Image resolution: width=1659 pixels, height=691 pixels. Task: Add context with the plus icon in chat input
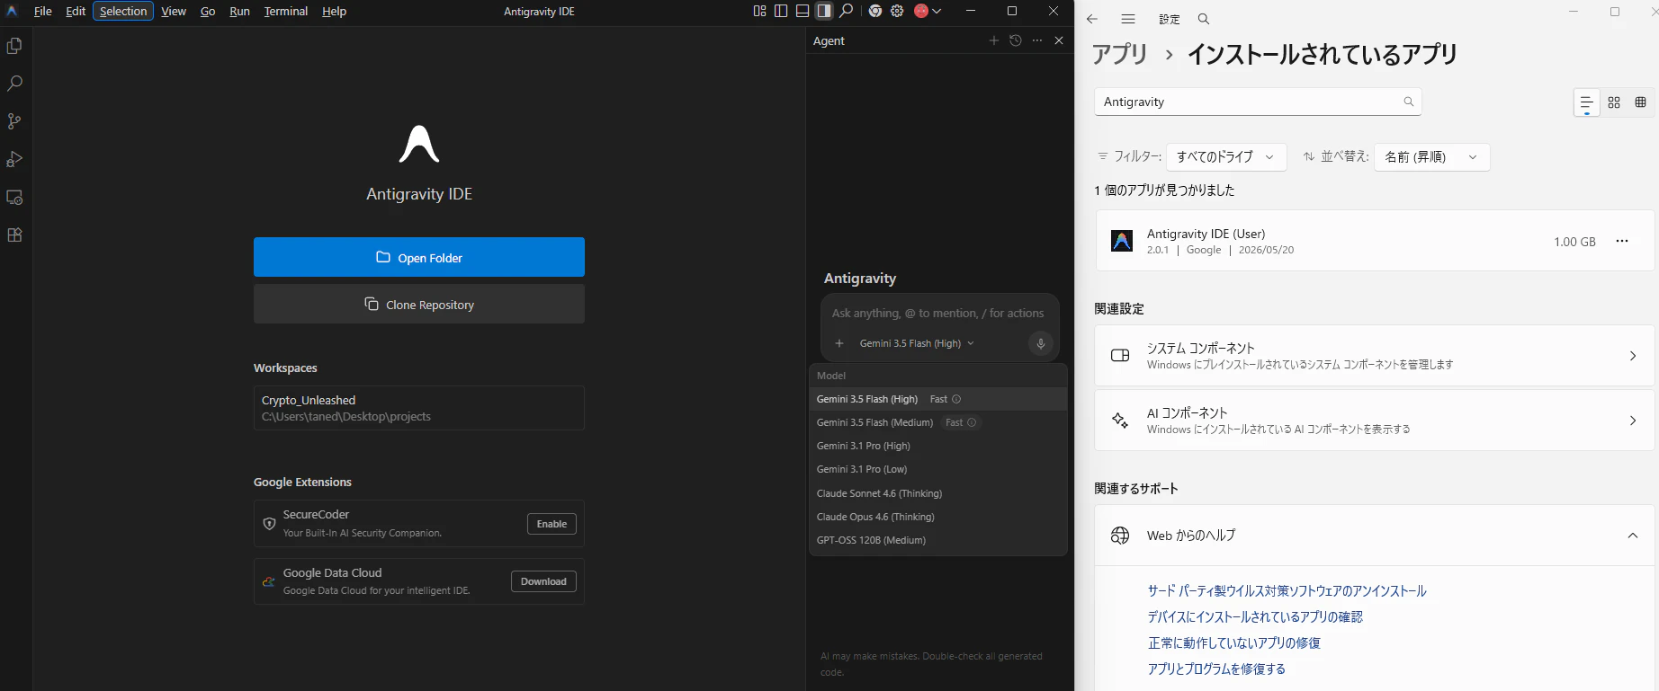pos(839,343)
